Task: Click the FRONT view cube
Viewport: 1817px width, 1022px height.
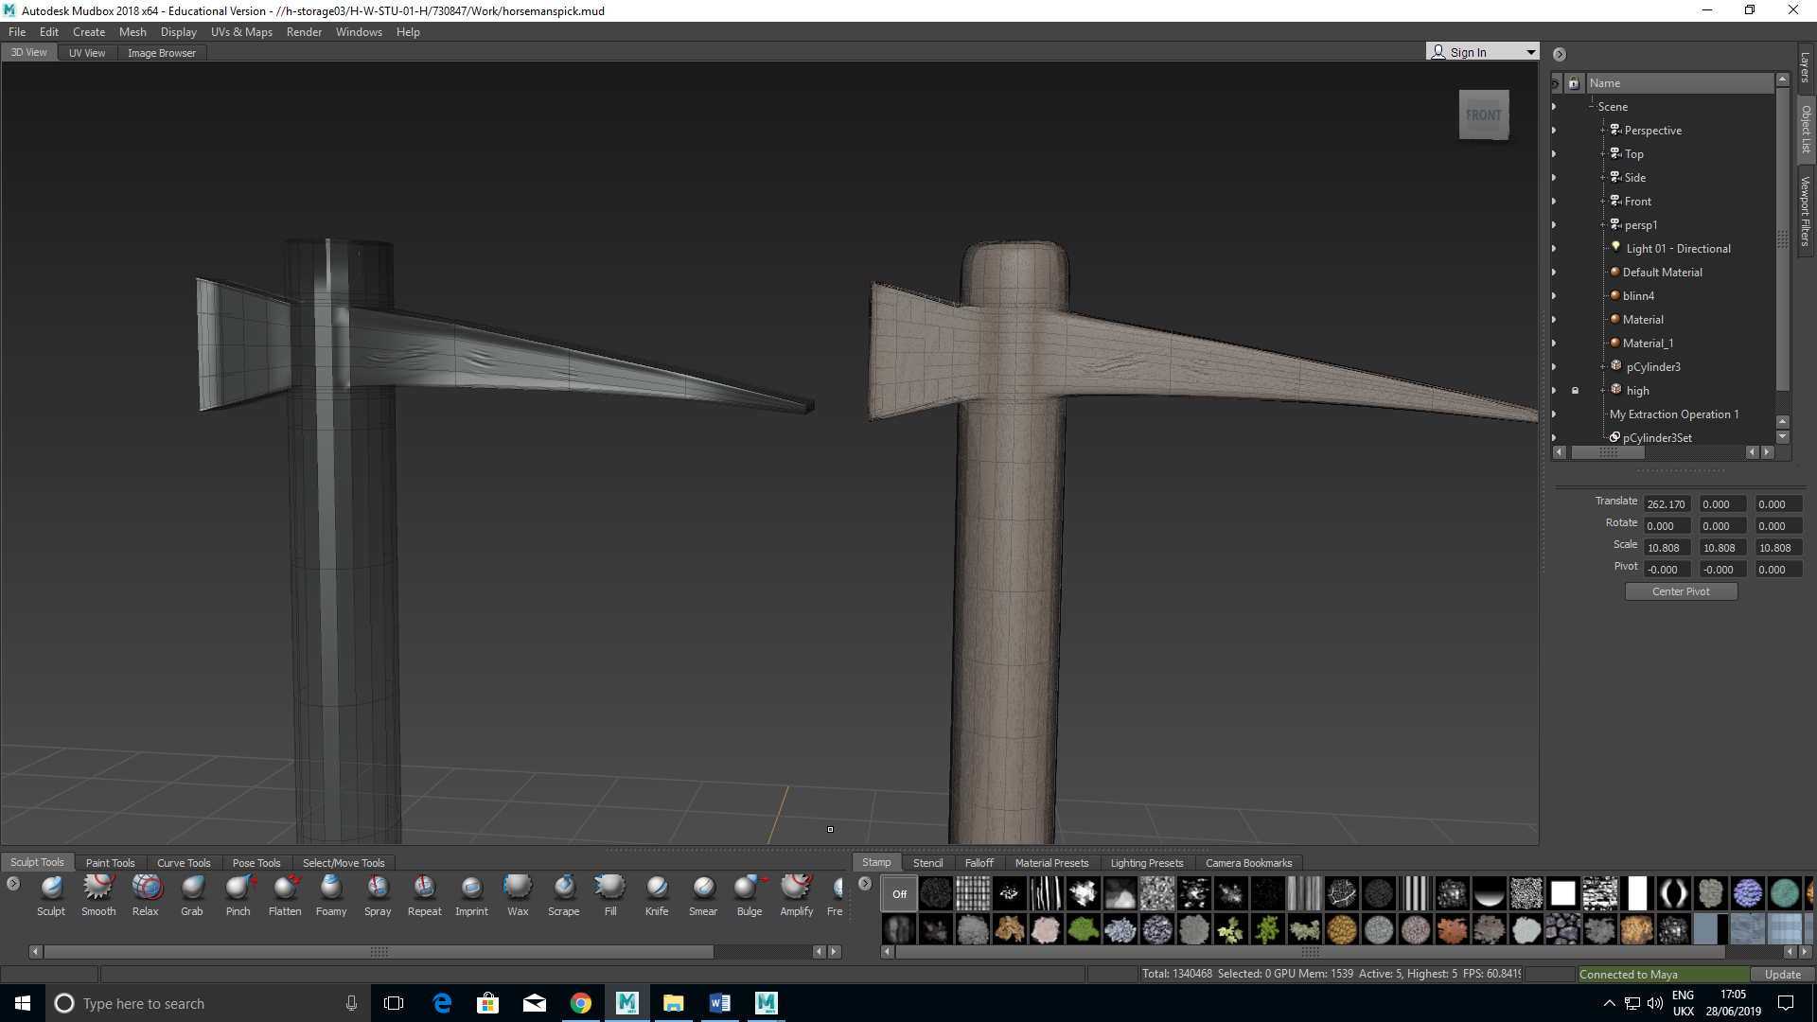Action: tap(1483, 115)
